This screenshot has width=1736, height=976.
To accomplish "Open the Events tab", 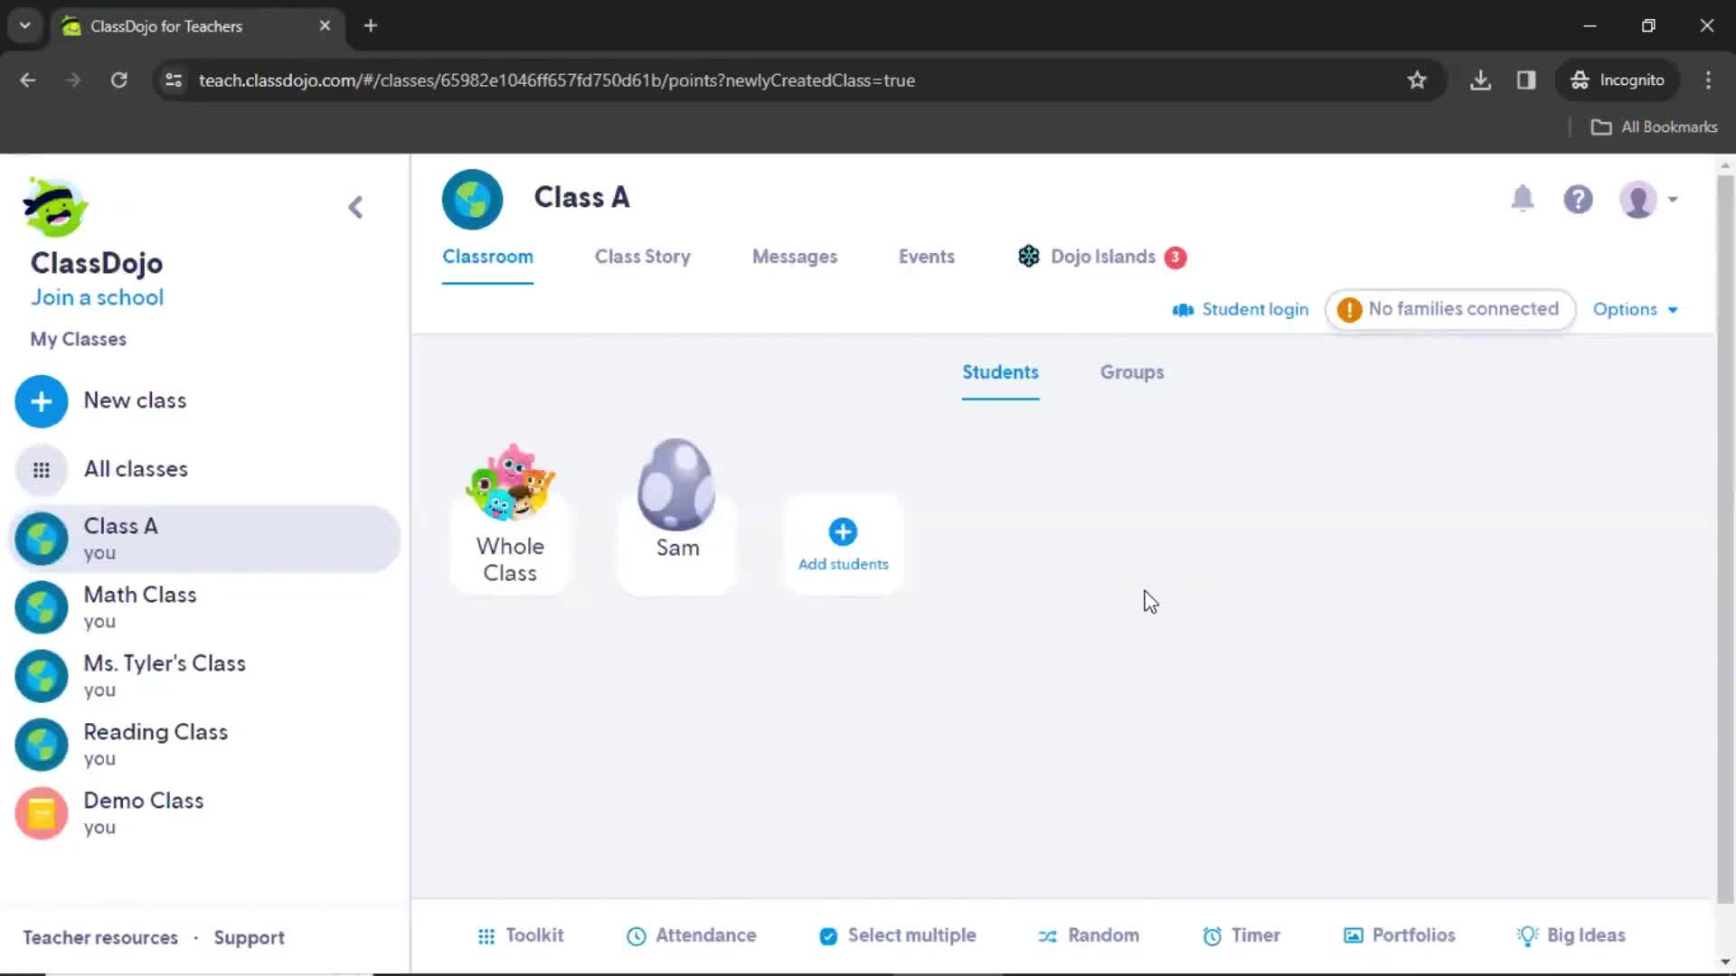I will click(926, 257).
